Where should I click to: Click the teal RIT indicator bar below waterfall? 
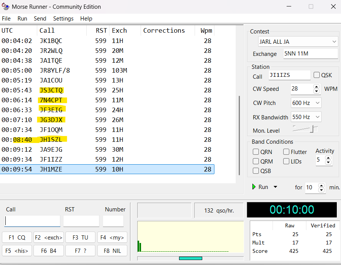click(x=190, y=258)
